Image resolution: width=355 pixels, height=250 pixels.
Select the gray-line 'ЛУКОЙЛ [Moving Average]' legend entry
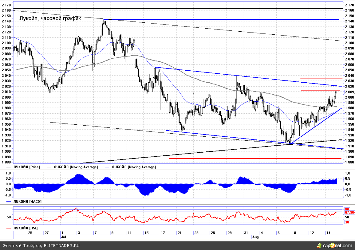pyautogui.click(x=72, y=167)
